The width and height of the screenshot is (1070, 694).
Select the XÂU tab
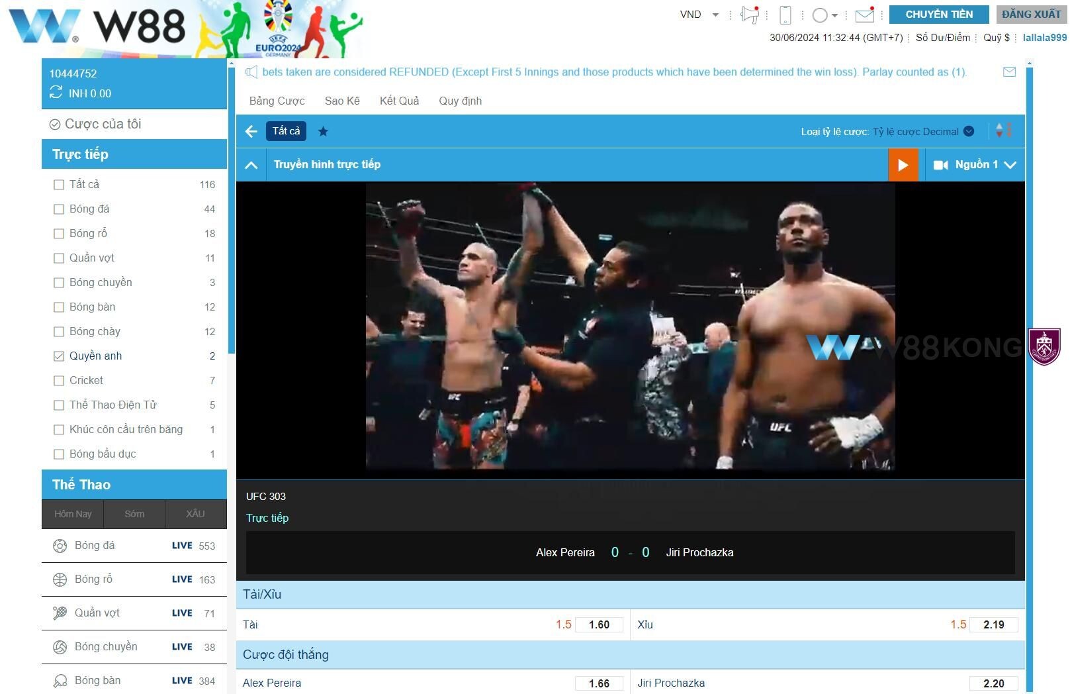pos(195,514)
